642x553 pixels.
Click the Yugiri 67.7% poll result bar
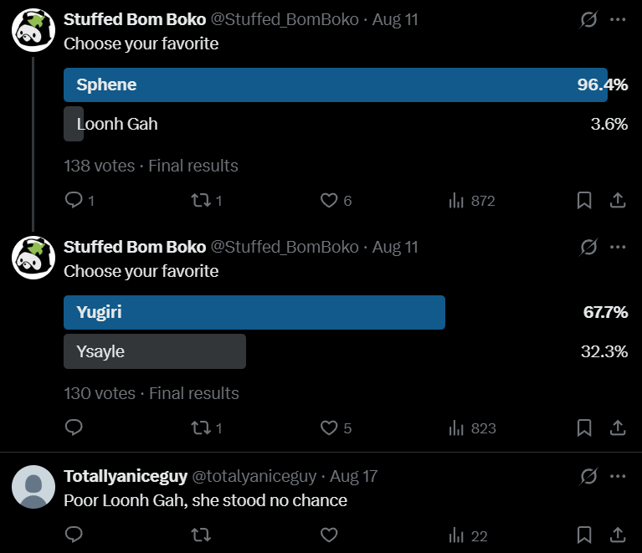point(254,313)
